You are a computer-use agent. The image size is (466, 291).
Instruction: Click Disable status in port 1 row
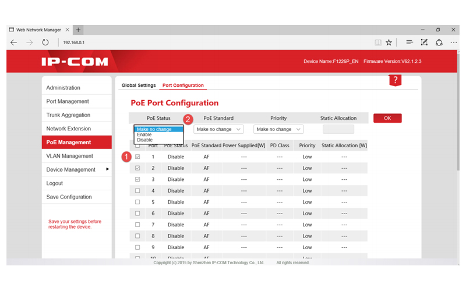[x=176, y=157]
